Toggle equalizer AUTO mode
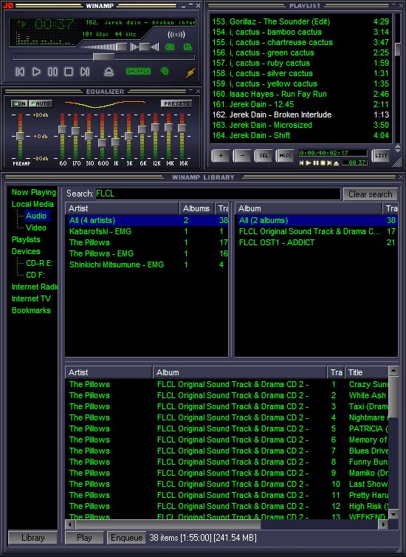Image resolution: width=406 pixels, height=557 pixels. tap(41, 103)
